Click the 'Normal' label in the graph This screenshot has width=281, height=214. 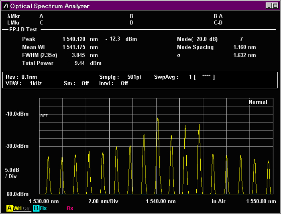[x=258, y=102]
